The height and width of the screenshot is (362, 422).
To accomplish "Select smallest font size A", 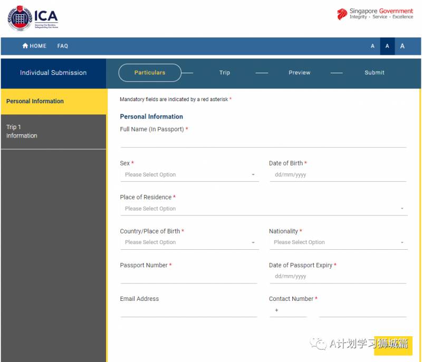I will pos(372,46).
